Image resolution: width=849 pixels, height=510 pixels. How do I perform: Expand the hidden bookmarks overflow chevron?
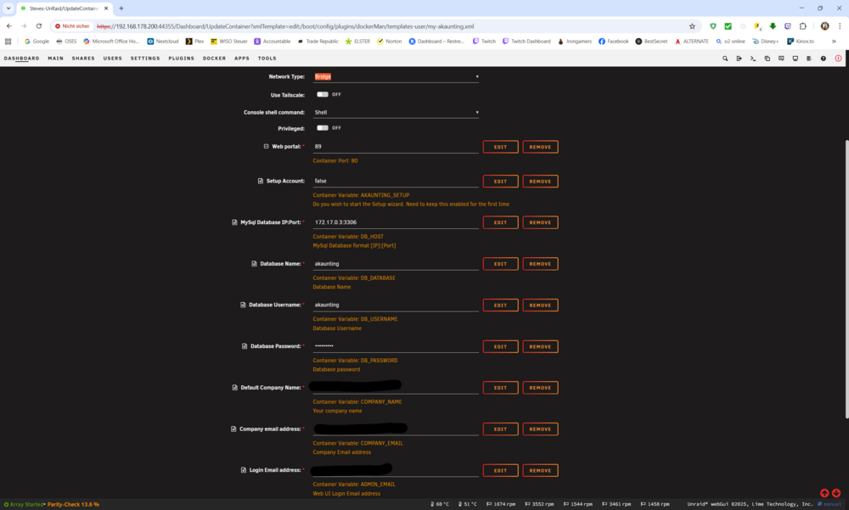pyautogui.click(x=834, y=41)
